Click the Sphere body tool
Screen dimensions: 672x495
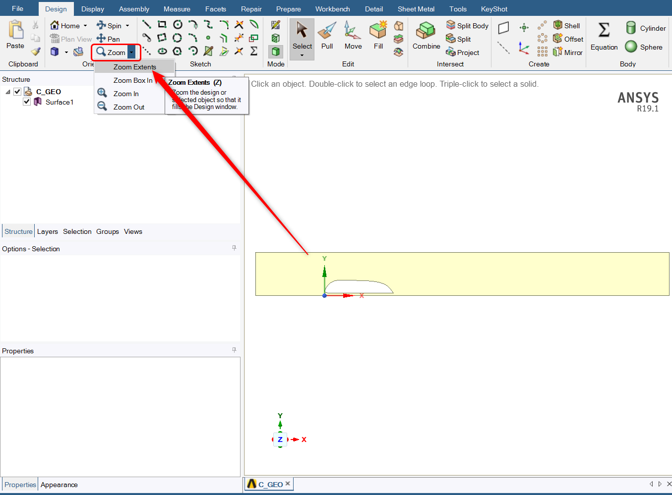[644, 47]
